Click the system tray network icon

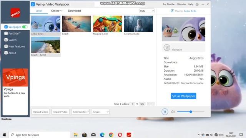(x=216, y=135)
